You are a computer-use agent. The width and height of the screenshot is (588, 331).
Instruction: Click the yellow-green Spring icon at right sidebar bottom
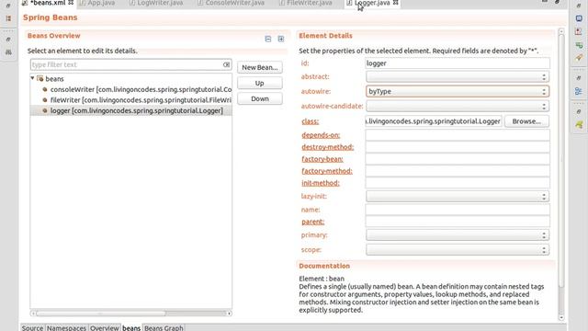pos(579,125)
